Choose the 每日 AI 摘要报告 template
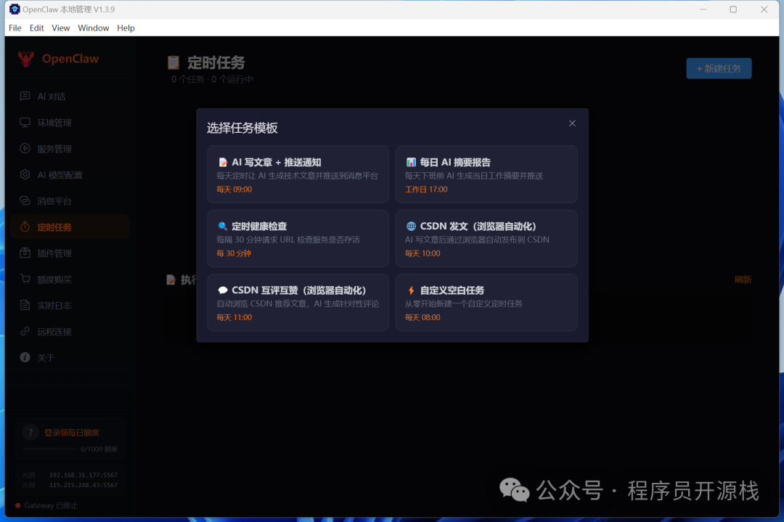Image resolution: width=784 pixels, height=522 pixels. pos(486,174)
